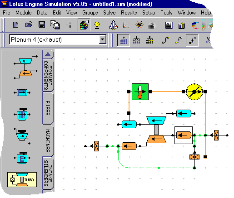
Task: Click the scissors cut icon
Action: pyautogui.click(x=208, y=40)
